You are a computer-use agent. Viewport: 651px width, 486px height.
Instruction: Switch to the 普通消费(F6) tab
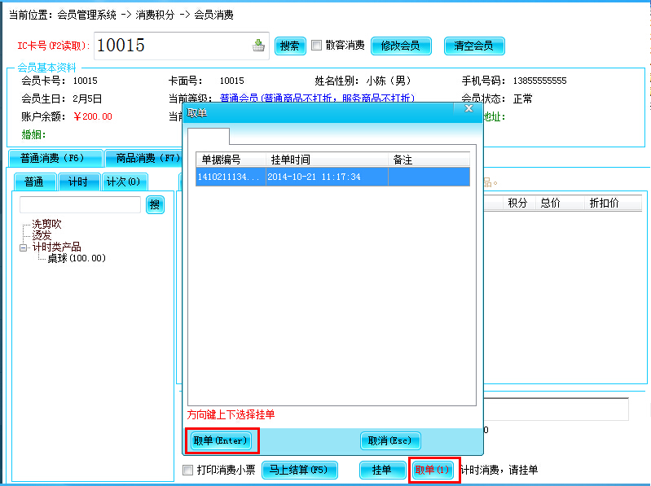click(x=55, y=159)
